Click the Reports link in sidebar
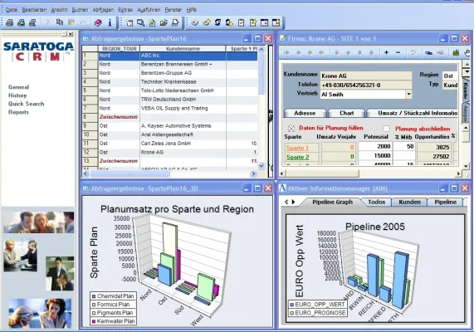474x332 pixels. (18, 112)
